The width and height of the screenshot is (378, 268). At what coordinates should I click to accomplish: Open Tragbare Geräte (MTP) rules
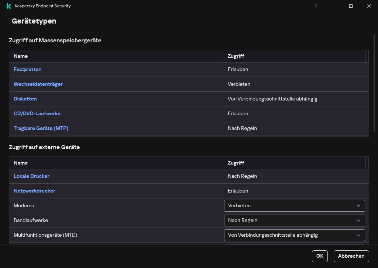click(x=41, y=128)
